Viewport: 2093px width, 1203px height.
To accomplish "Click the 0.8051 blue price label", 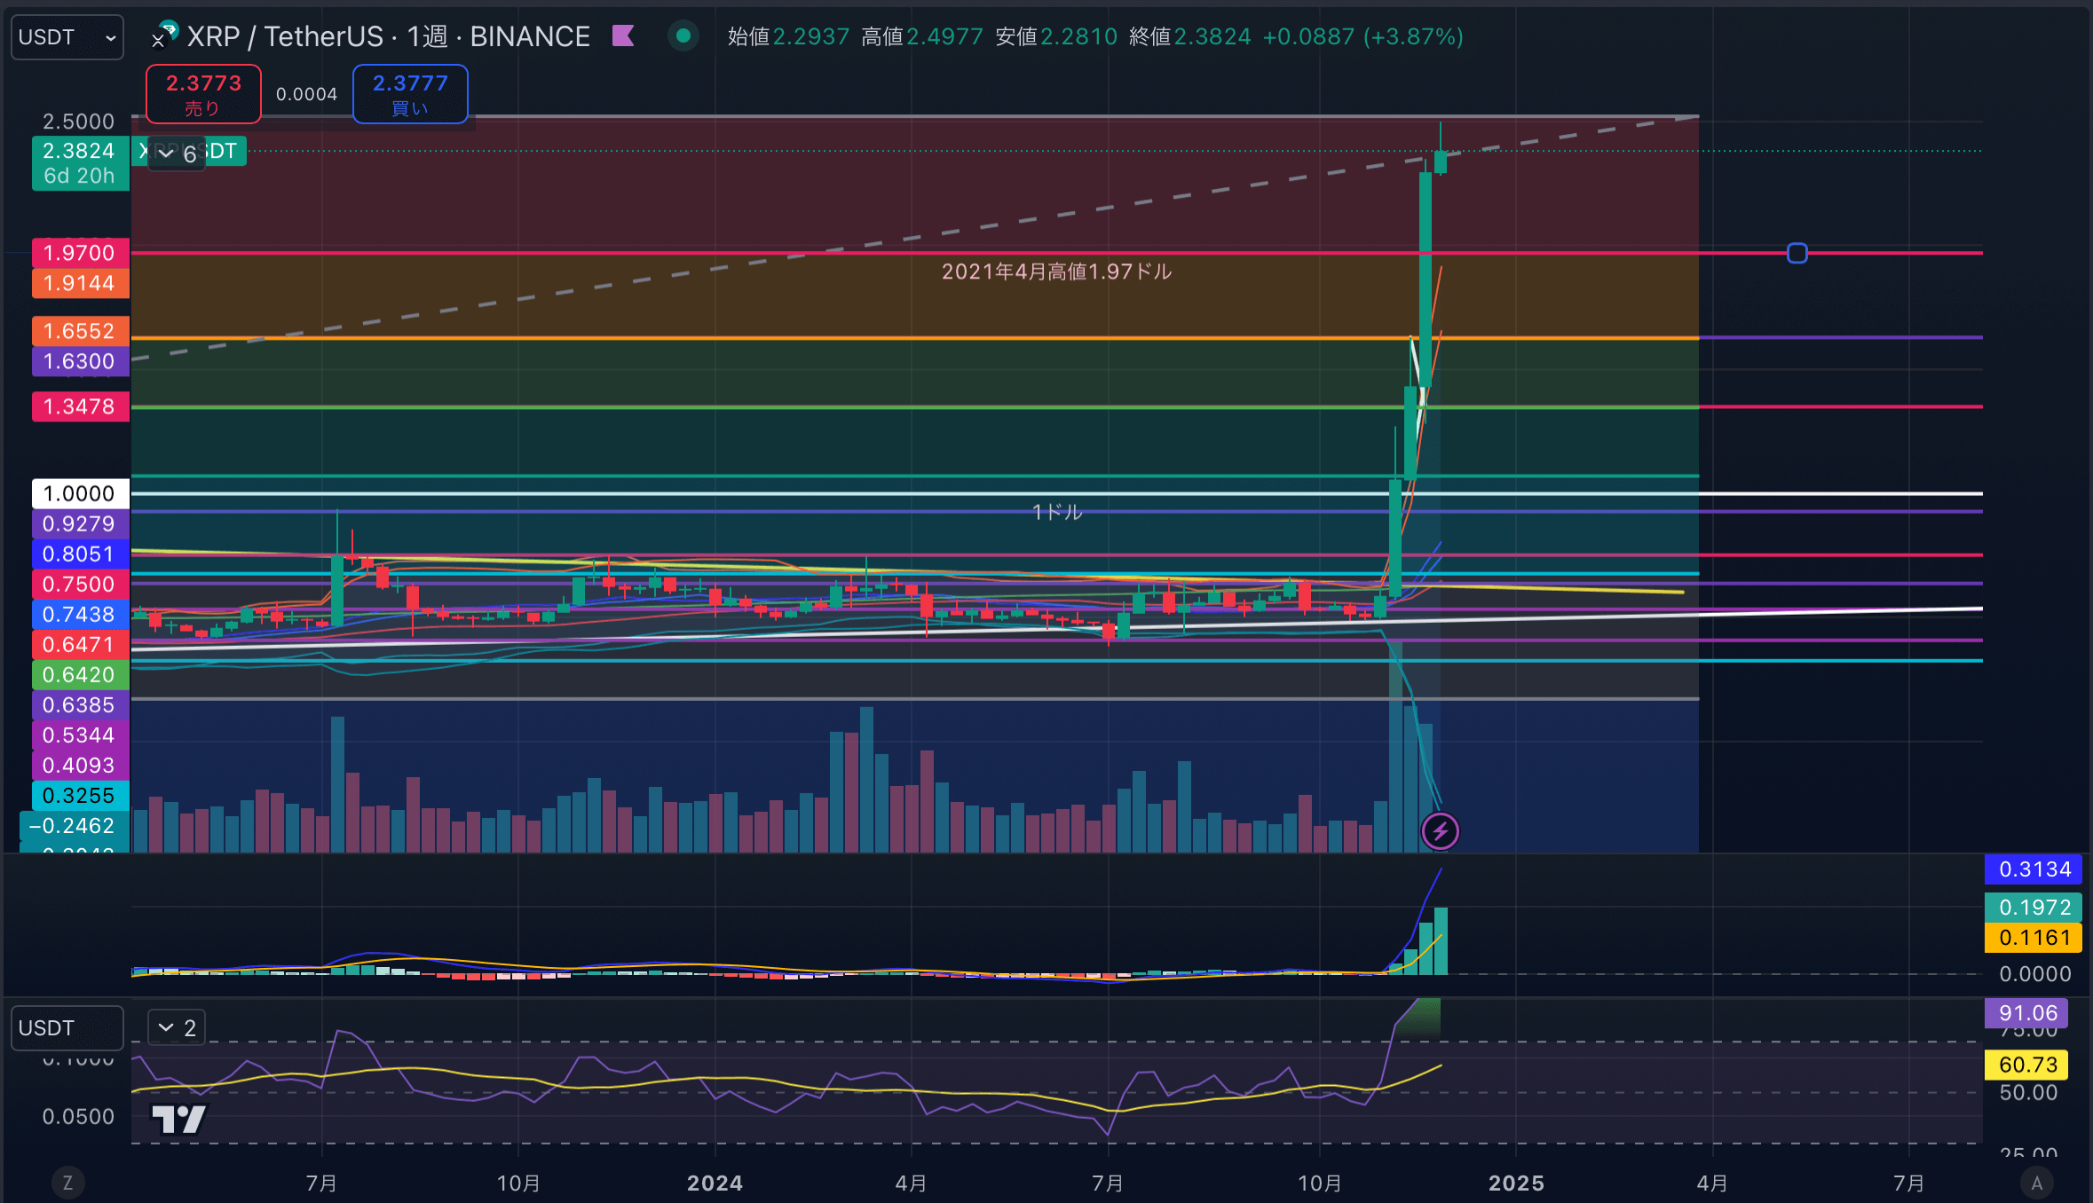I will pyautogui.click(x=80, y=554).
